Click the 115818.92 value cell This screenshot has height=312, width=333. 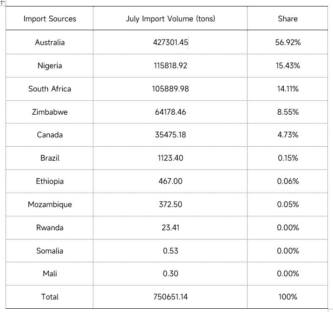(x=170, y=65)
